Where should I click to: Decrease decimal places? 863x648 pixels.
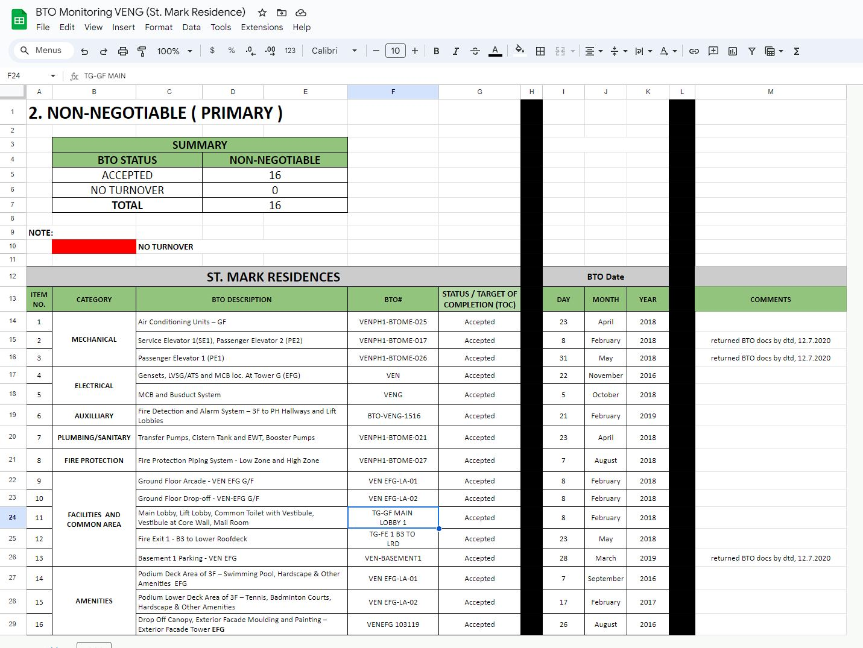tap(251, 51)
